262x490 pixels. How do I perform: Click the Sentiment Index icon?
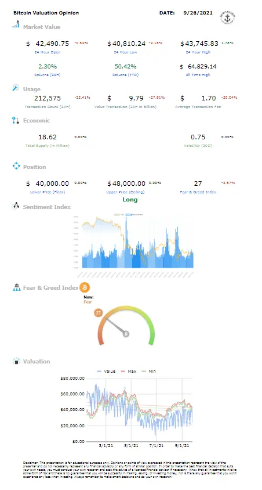16,206
